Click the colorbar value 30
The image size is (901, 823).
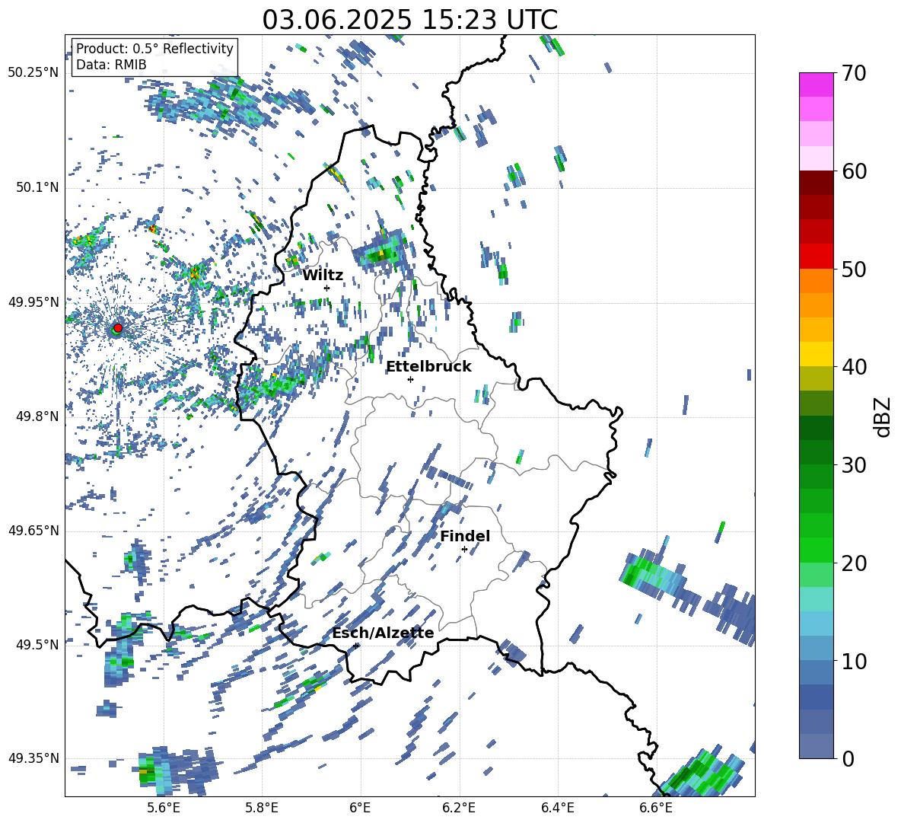854,465
